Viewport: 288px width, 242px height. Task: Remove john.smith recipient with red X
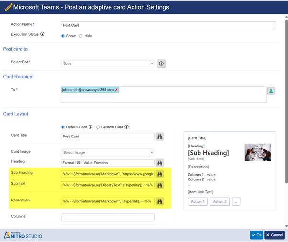[x=116, y=90]
